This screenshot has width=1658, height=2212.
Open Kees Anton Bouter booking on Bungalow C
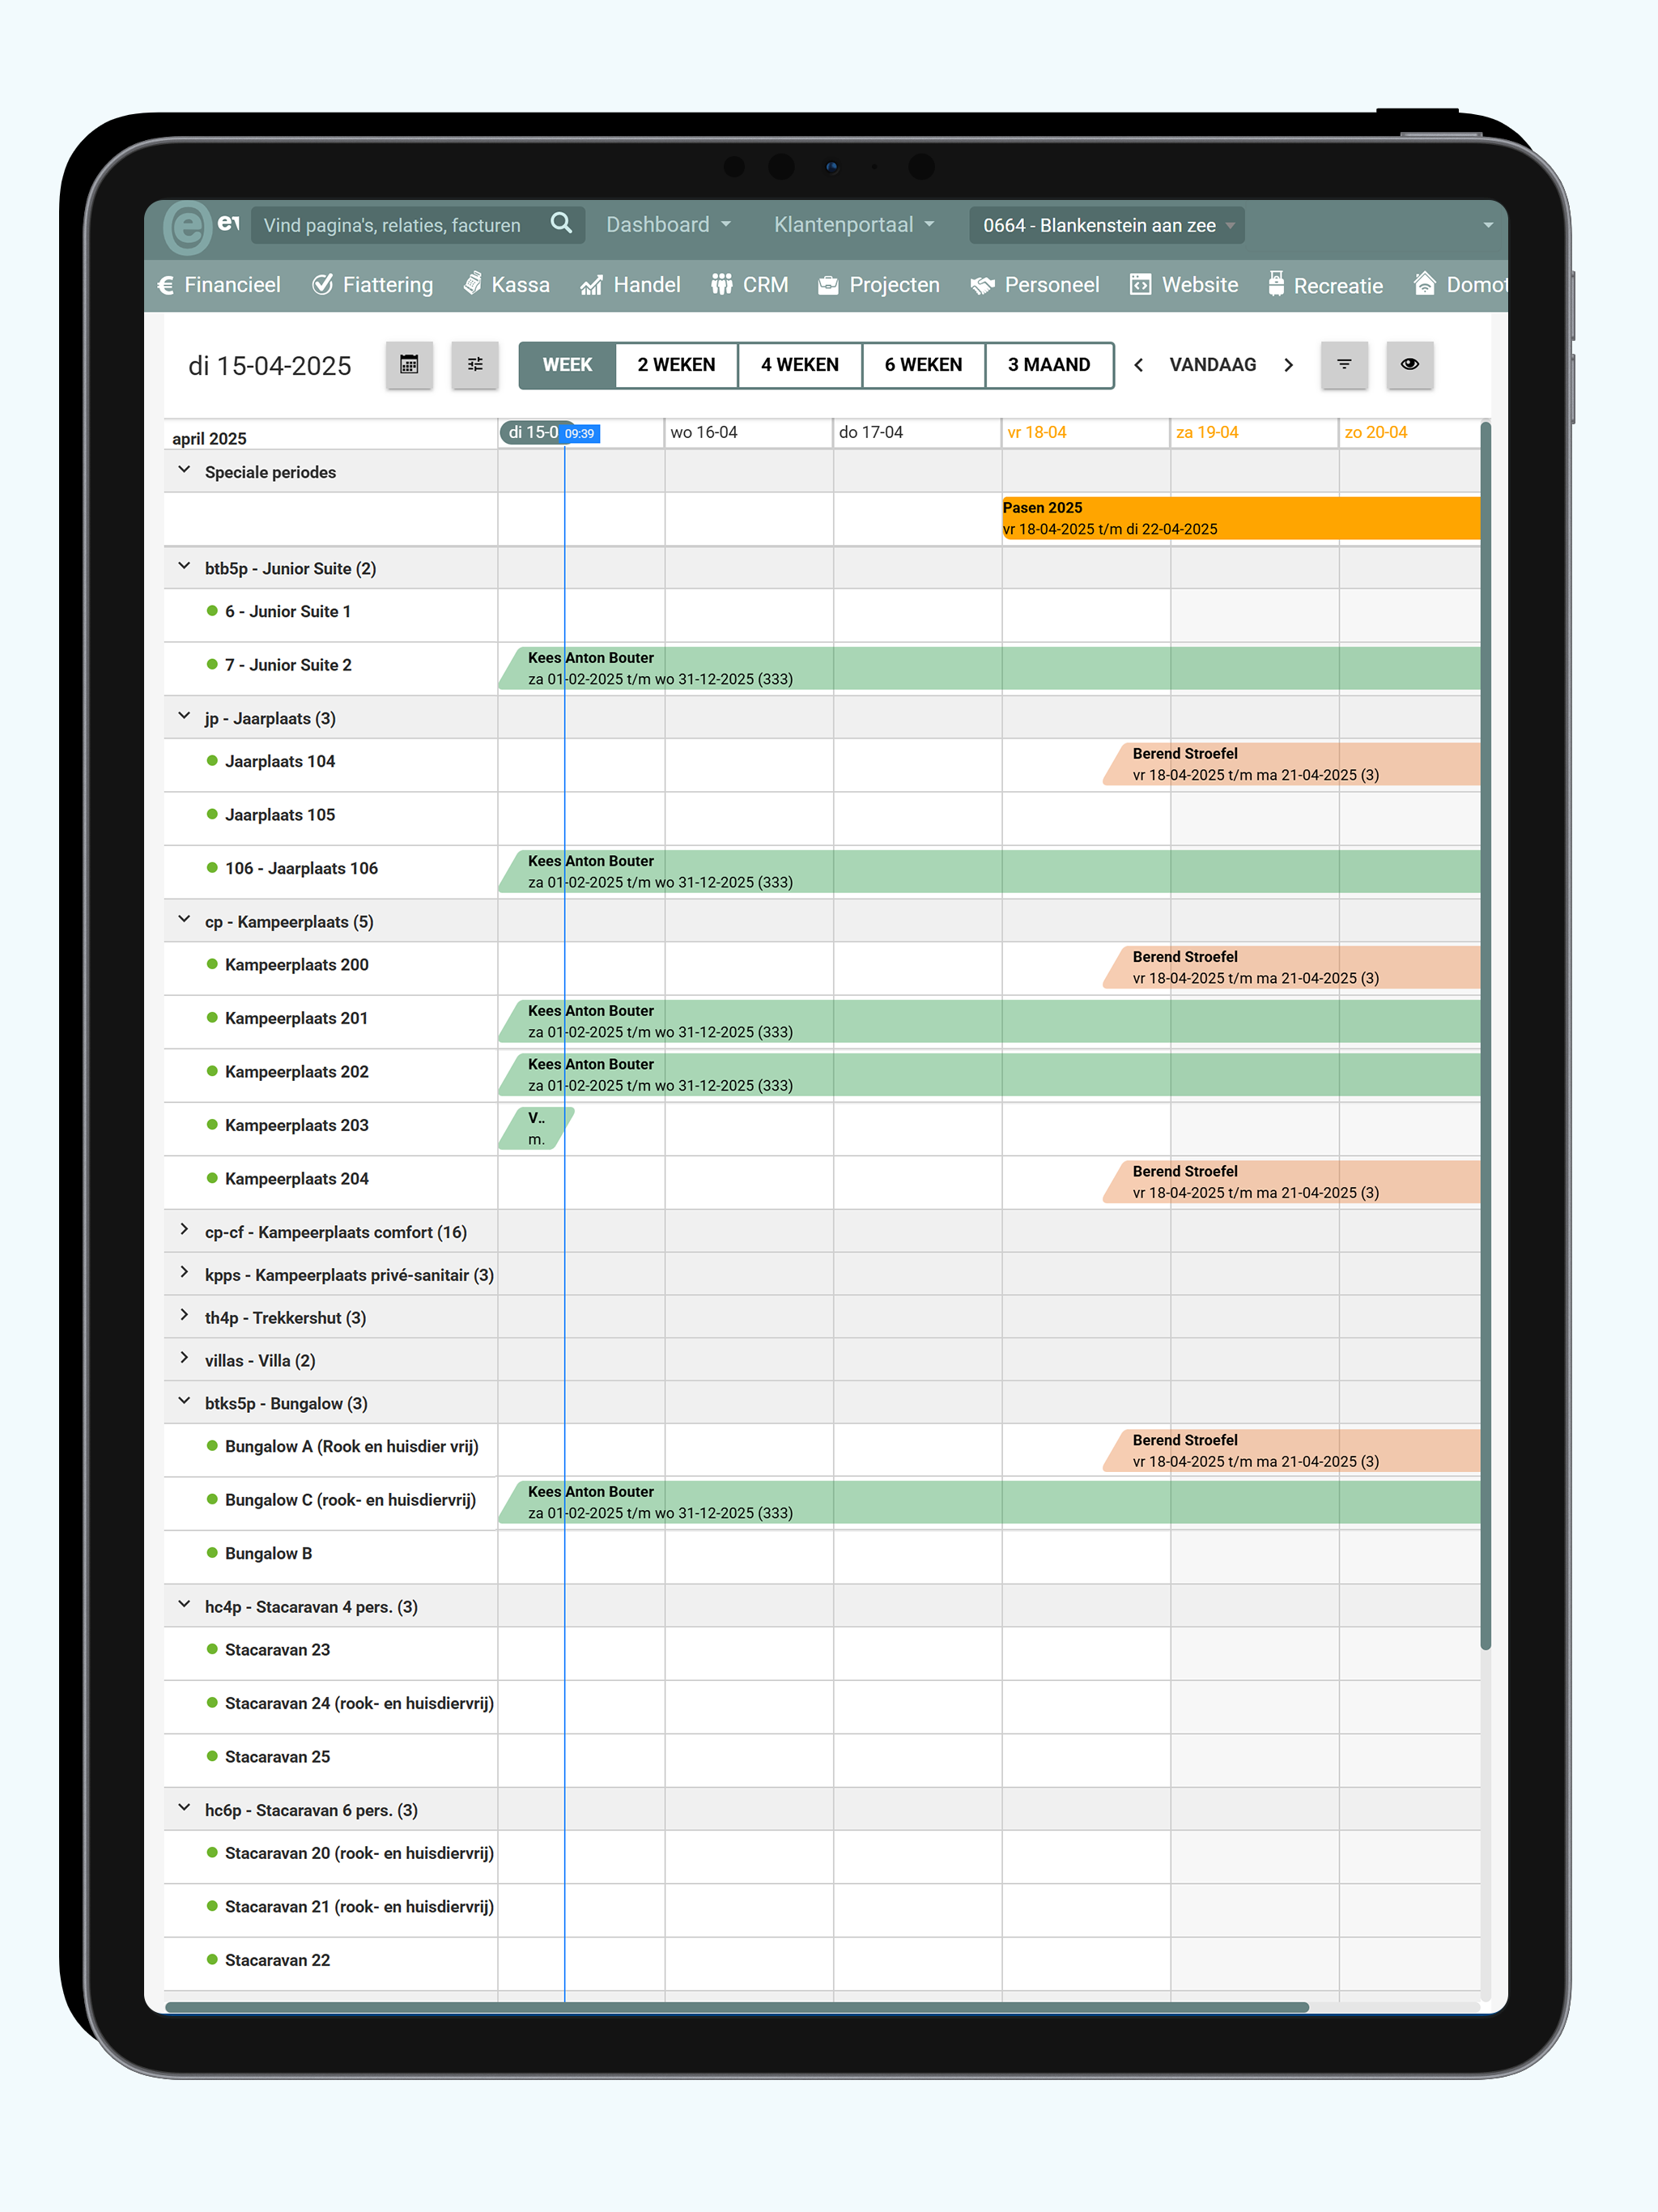tap(990, 1502)
